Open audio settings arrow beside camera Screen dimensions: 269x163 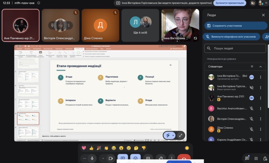pos(103,158)
